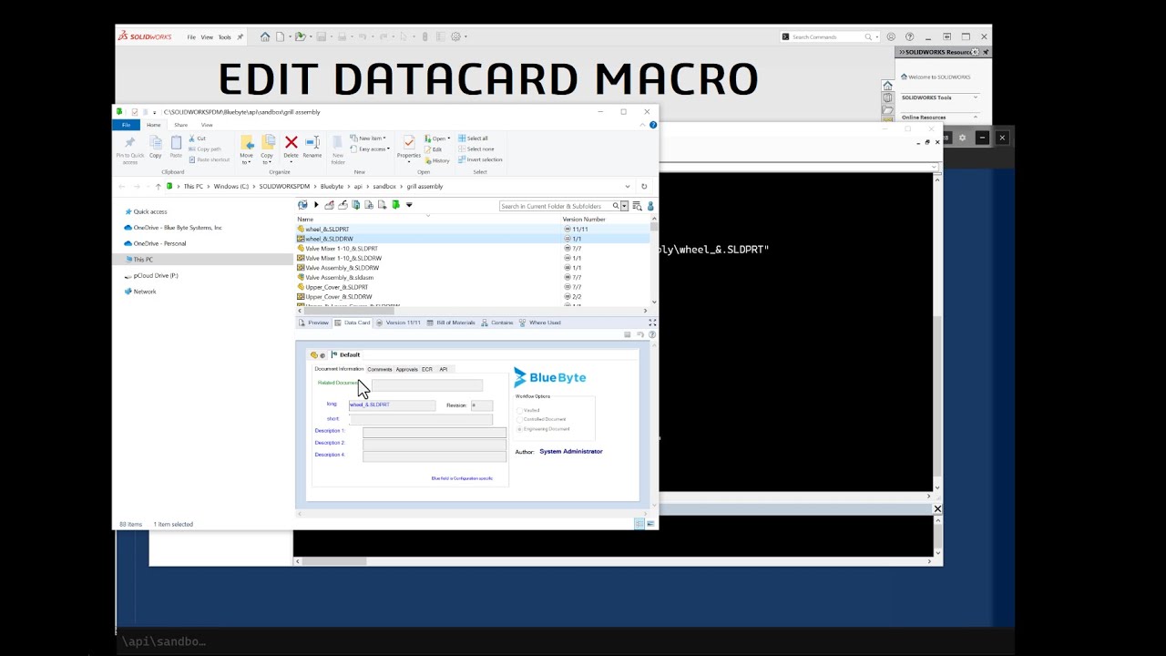Click the Explorer refresh icon
This screenshot has width=1166, height=656.
pos(644,186)
